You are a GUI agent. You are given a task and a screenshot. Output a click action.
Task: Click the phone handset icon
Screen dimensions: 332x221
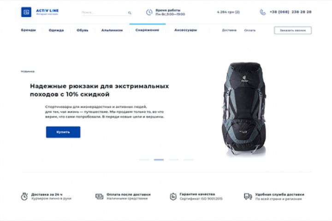click(262, 12)
